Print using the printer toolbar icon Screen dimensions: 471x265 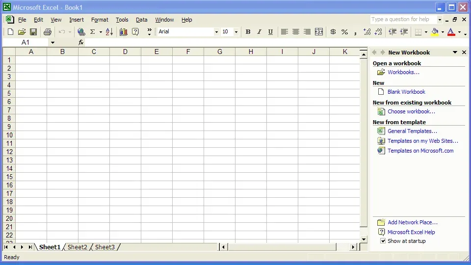pos(48,32)
